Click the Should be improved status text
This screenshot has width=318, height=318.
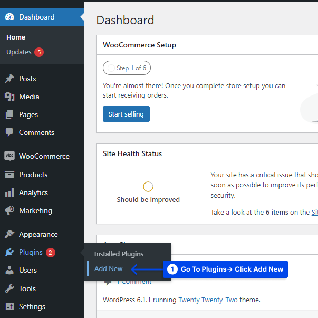coord(148,199)
